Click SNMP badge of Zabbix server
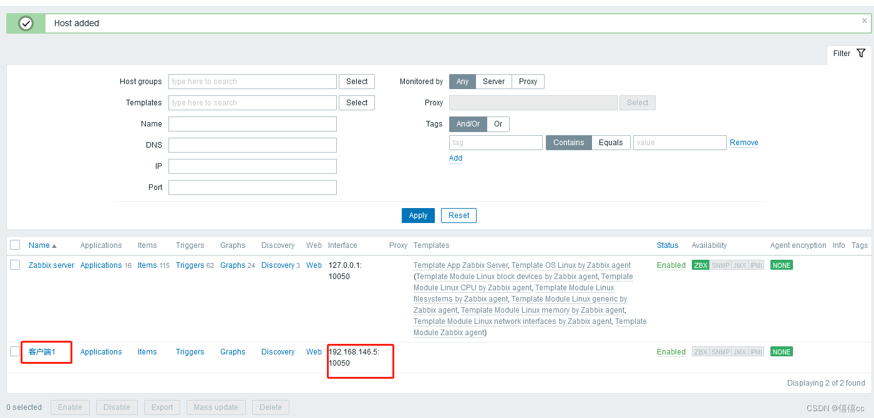Viewport: 874px width, 418px height. pos(721,265)
